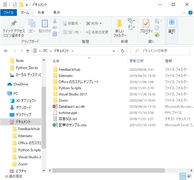Image resolution: width=194 pixels, height=180 pixels.
Task: Click the Paste shortcut icon
Action: point(55,34)
